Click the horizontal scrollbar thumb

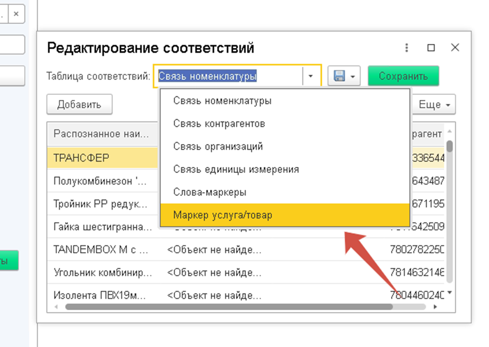(x=229, y=307)
